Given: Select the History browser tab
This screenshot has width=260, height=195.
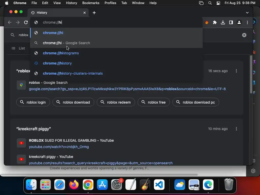Looking at the screenshot, I should click(58, 13).
